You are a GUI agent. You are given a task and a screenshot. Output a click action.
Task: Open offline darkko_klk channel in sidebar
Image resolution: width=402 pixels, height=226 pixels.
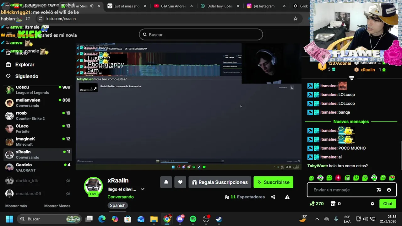(x=38, y=180)
